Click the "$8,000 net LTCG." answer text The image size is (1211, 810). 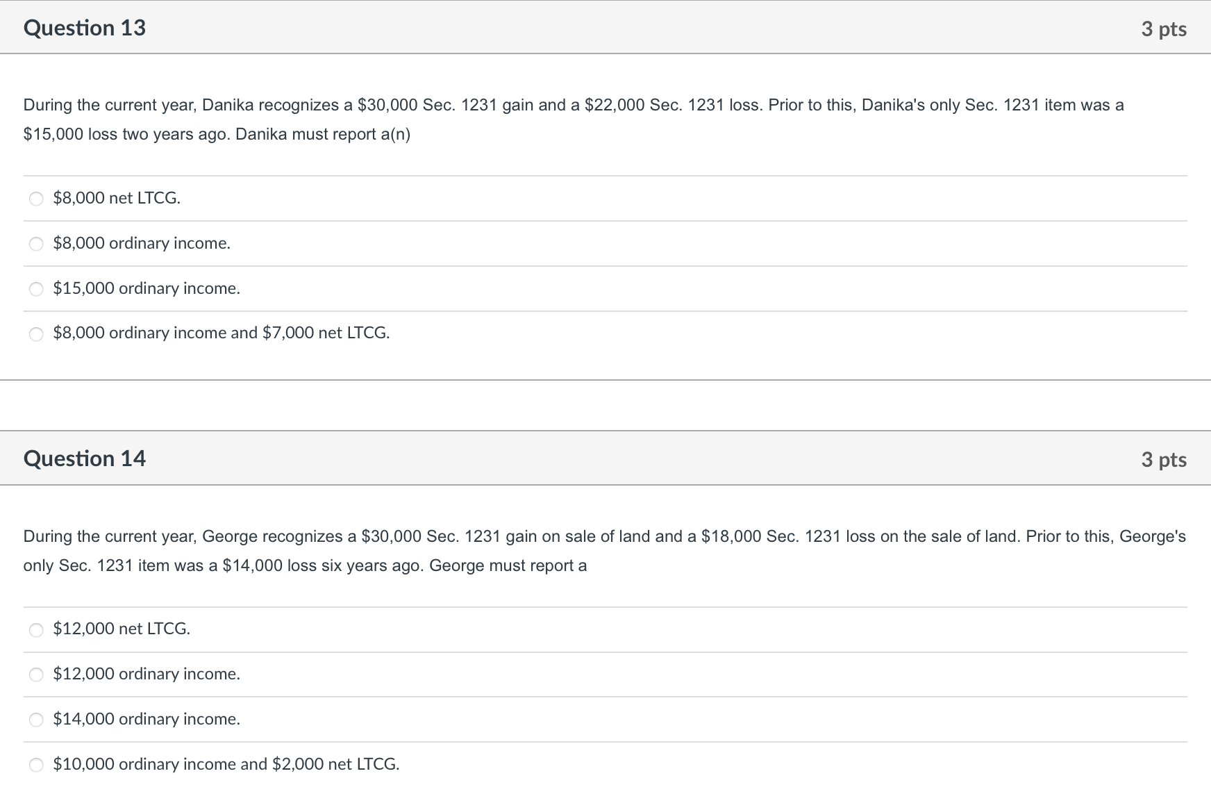pos(117,198)
